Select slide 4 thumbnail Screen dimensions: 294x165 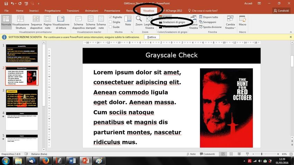(x=22, y=121)
